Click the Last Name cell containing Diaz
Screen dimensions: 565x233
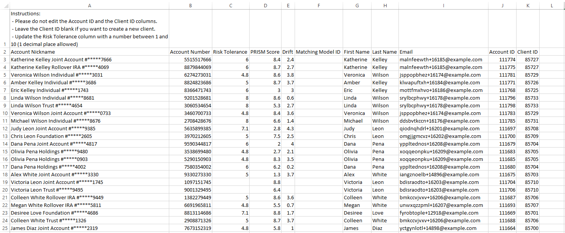tap(385, 228)
